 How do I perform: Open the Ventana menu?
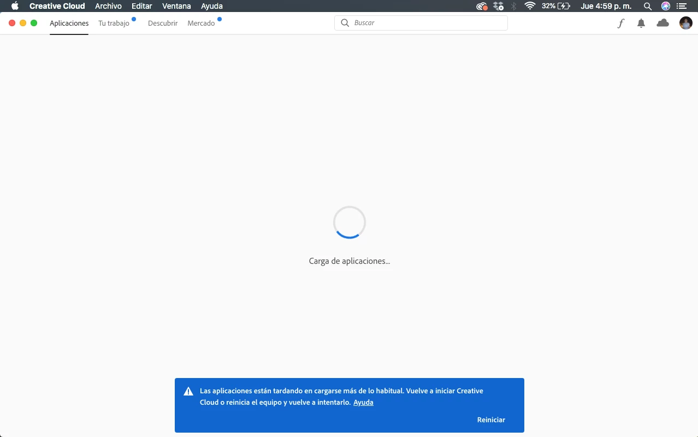point(176,6)
